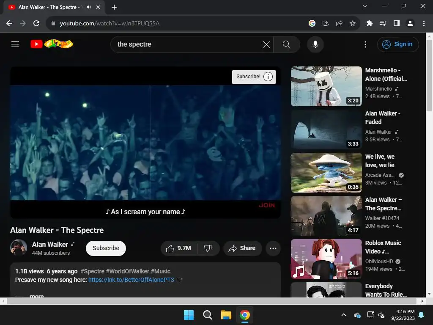Click install app icon in address bar
433x325 pixels.
326,24
